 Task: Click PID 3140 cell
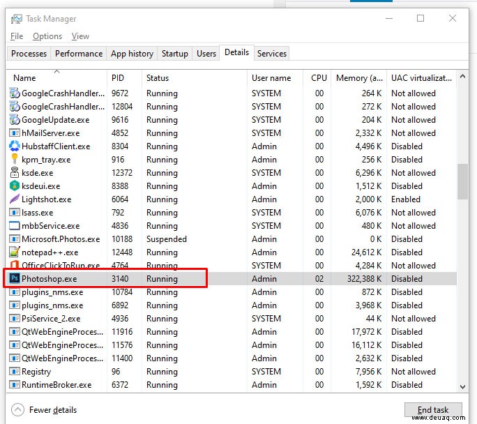120,279
